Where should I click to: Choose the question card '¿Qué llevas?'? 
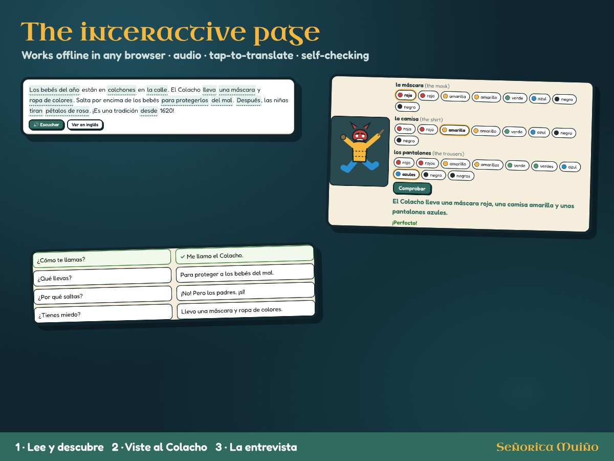102,277
